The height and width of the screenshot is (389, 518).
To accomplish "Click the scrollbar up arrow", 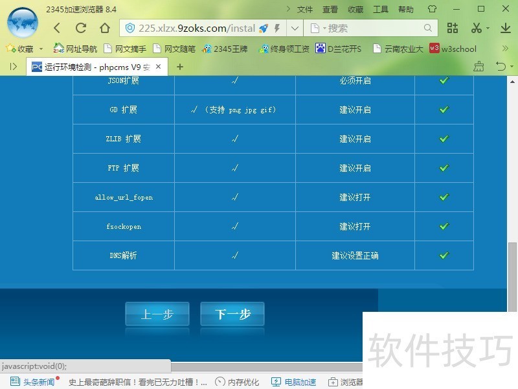I will [512, 81].
